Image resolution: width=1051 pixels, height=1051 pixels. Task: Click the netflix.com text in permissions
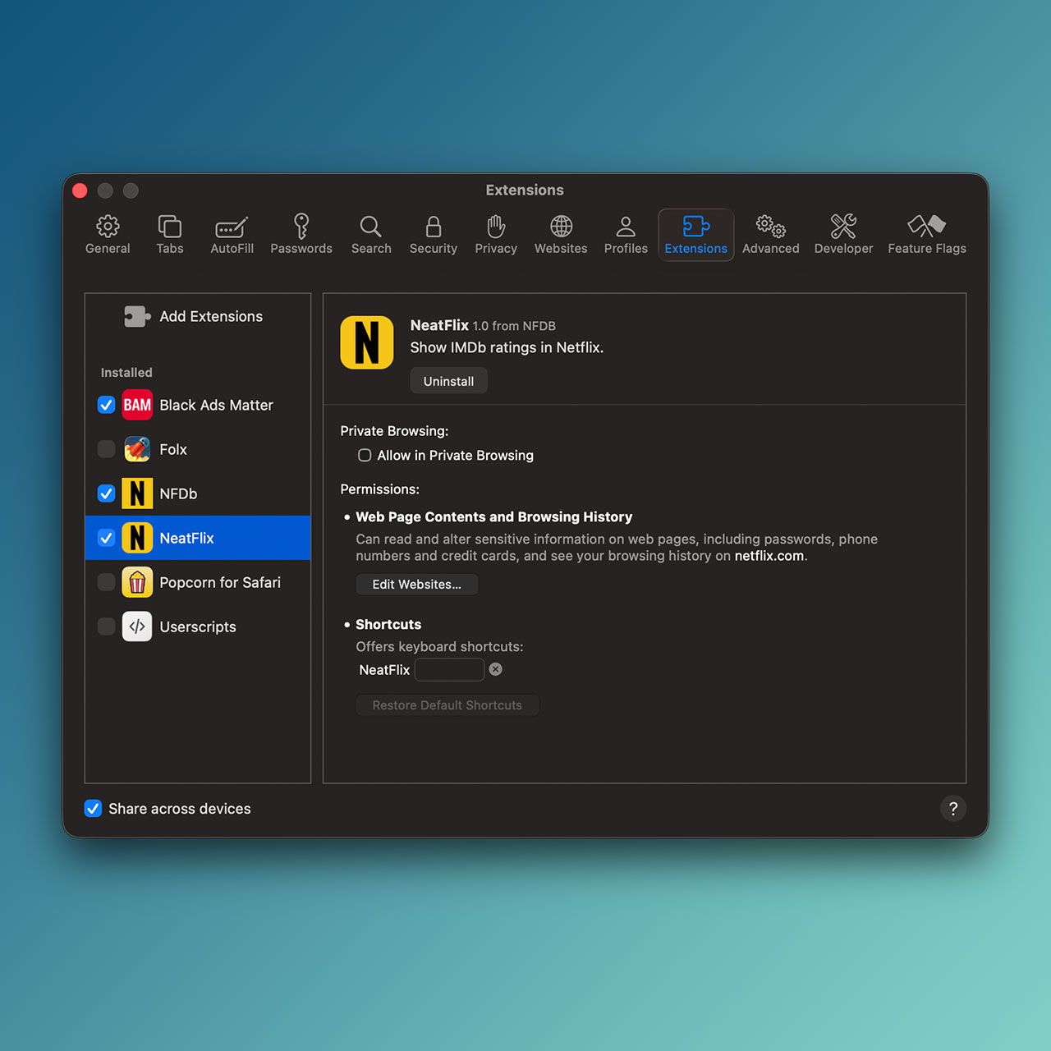click(769, 556)
